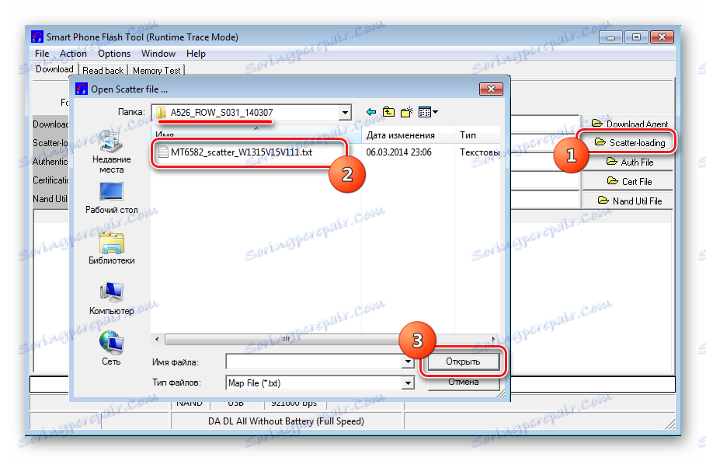
Task: Open Computer location (Компьютер)
Action: coord(111,299)
